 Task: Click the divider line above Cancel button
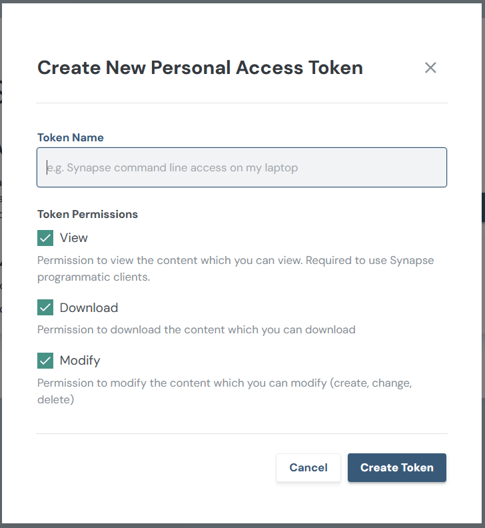(241, 433)
